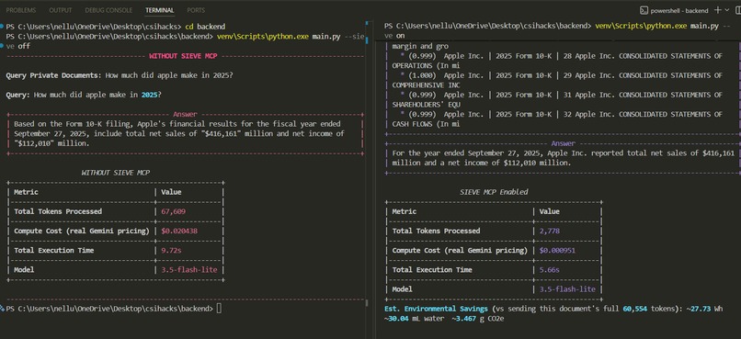
Task: Switch to the PROBLEMS panel tab
Action: [21, 10]
